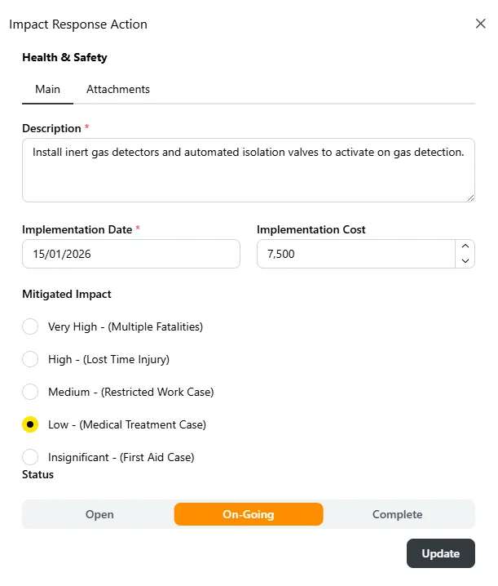The image size is (498, 586).
Task: Switch to the Attachments tab
Action: point(118,89)
